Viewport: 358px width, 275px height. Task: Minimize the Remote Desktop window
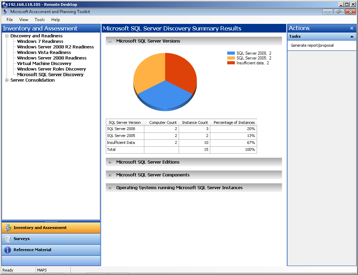point(341,4)
